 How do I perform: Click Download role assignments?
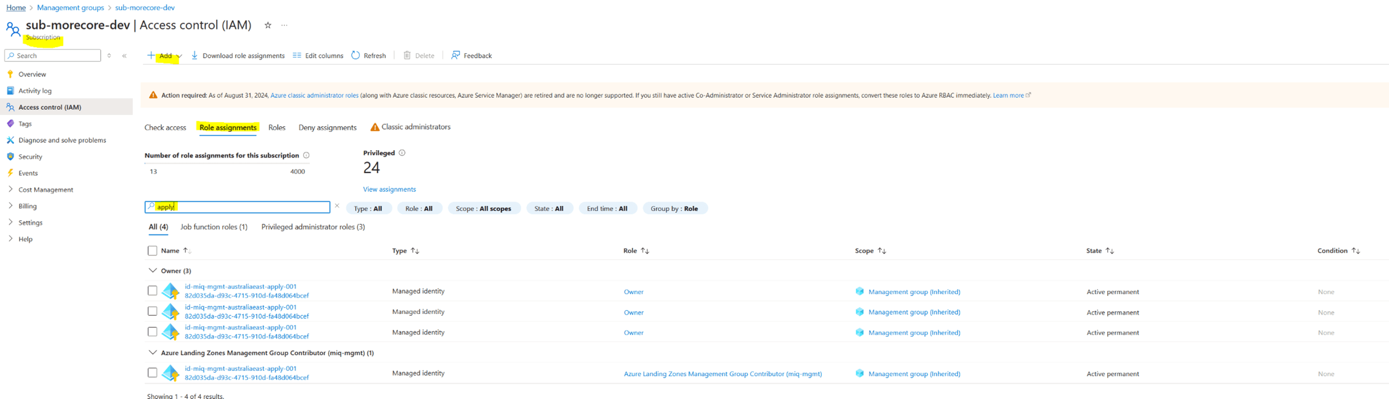pos(238,55)
